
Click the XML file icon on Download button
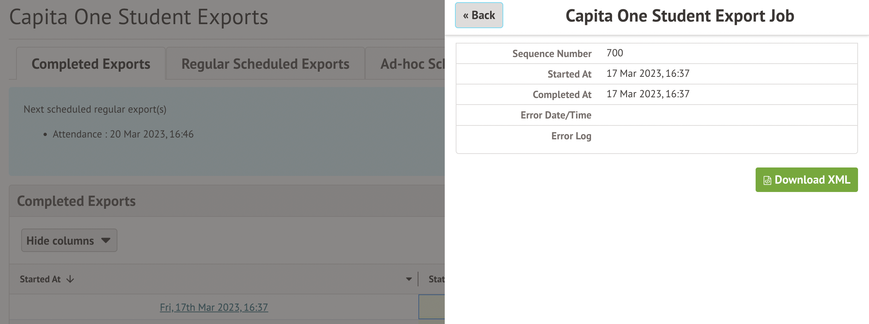point(767,180)
